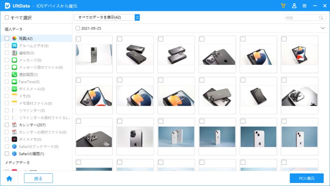Tick the Safariの履歴(1) checkbox
330x186 pixels.
tap(7, 154)
